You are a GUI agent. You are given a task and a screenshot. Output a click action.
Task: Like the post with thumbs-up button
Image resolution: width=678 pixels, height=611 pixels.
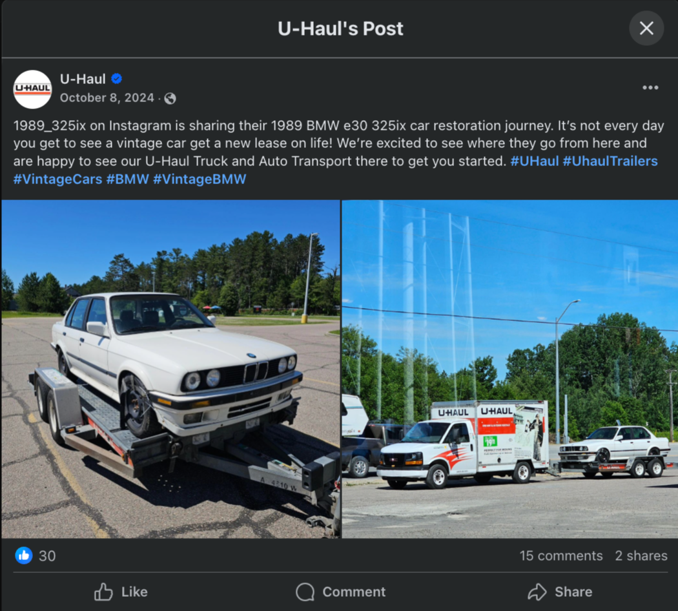pyautogui.click(x=121, y=592)
